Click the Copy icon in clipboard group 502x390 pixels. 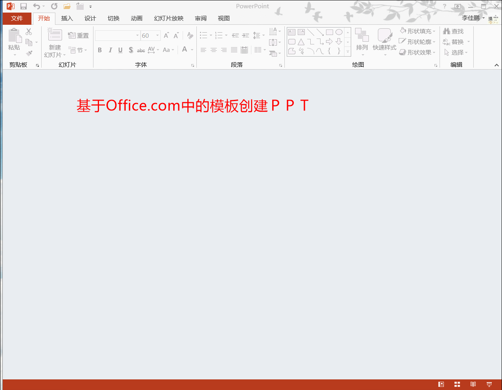click(x=29, y=42)
